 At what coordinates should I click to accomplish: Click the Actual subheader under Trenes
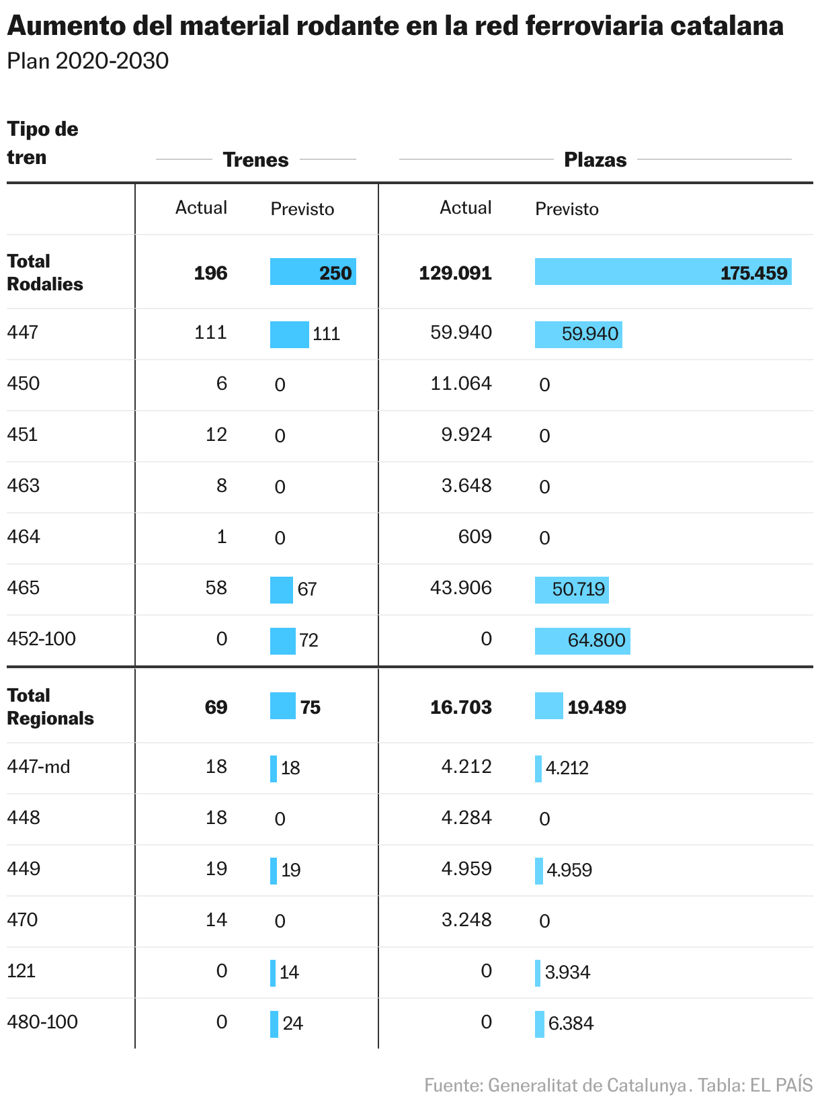pos(201,207)
